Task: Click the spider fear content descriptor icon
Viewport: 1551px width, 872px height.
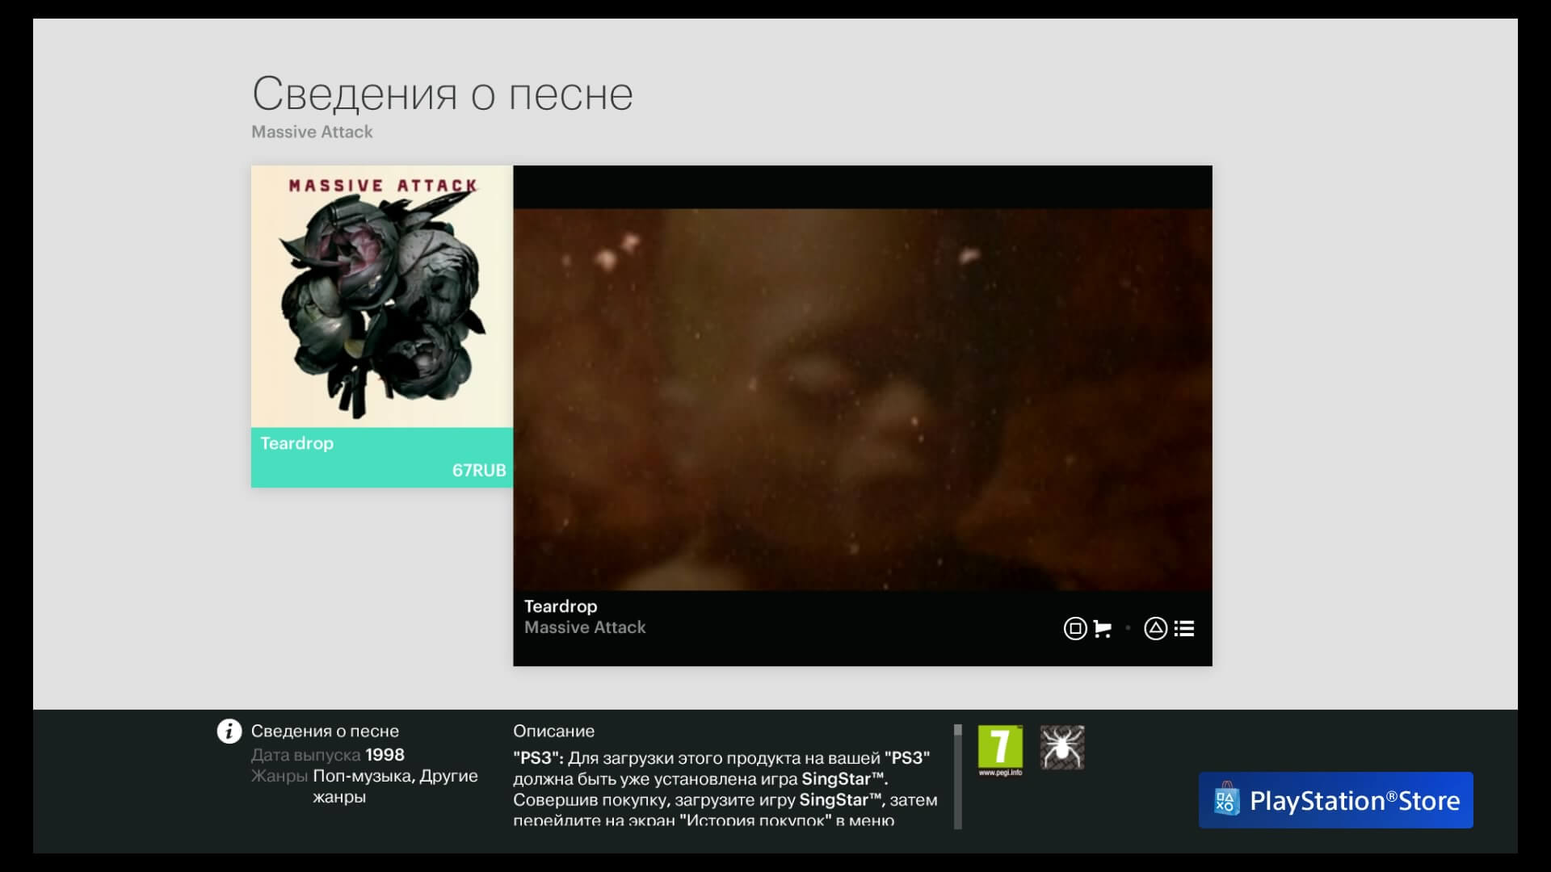Action: [x=1062, y=747]
